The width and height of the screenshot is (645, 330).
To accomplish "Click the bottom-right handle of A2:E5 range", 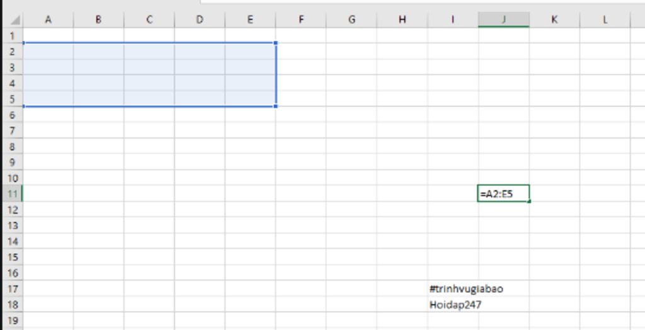I will pos(276,106).
